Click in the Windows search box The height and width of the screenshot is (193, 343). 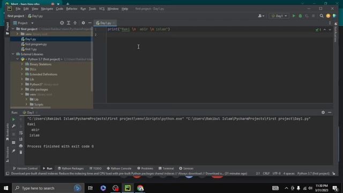tap(48, 188)
